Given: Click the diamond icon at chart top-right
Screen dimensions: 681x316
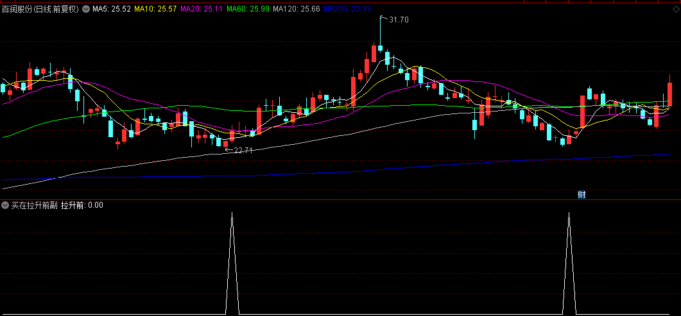Looking at the screenshot, I should (676, 9).
